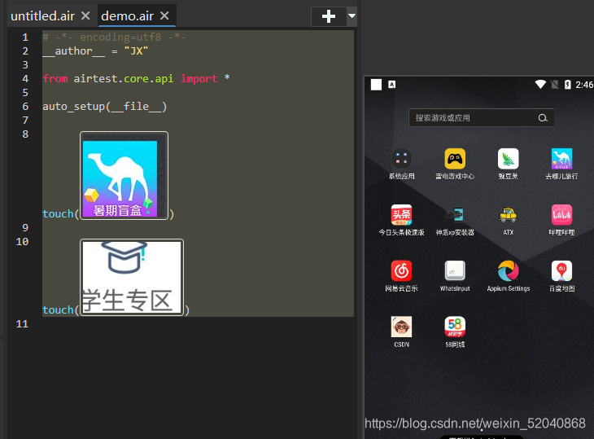Tap the search magnifier icon on device
This screenshot has width=594, height=439.
tap(543, 118)
